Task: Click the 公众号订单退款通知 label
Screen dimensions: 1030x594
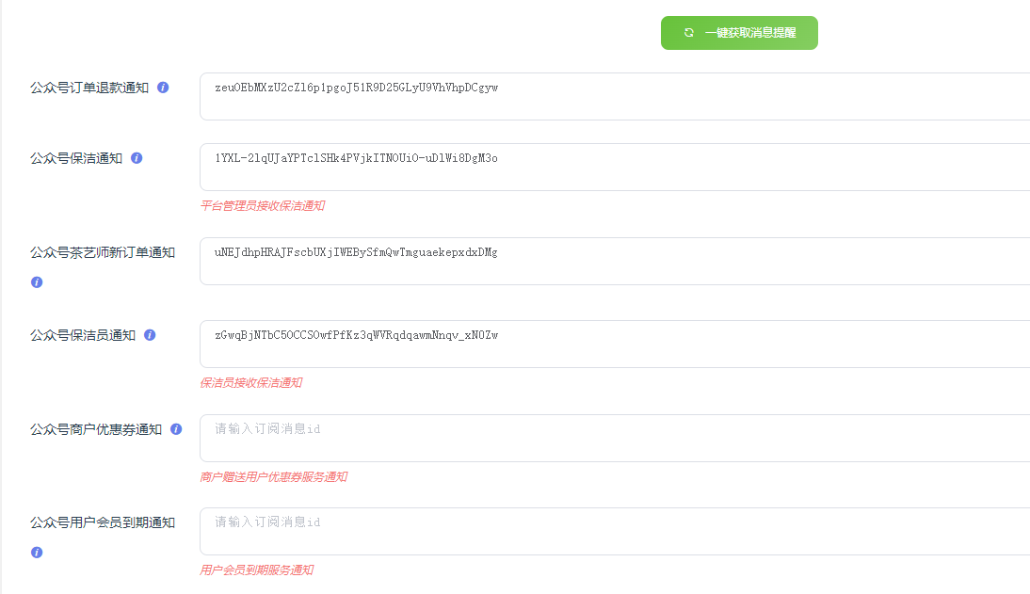Action: [89, 88]
